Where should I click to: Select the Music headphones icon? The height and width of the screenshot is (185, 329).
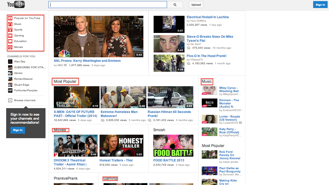tap(10, 24)
